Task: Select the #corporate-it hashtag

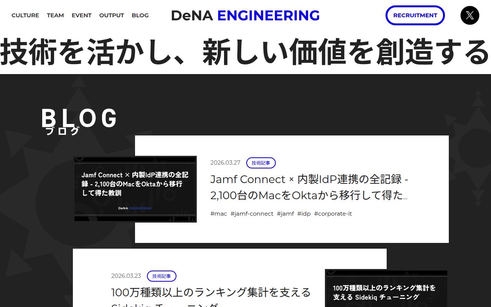Action: click(333, 214)
